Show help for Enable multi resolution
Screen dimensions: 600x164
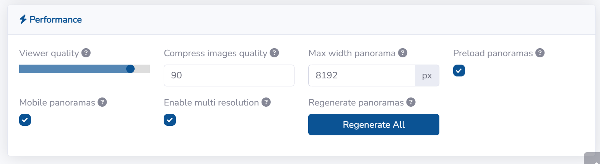[266, 102]
